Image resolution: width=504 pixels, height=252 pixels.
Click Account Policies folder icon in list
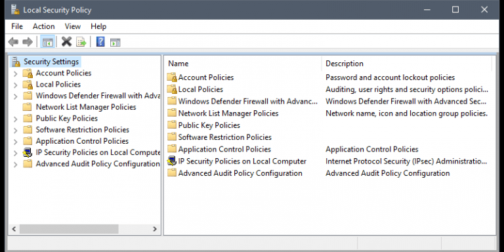[x=172, y=77]
